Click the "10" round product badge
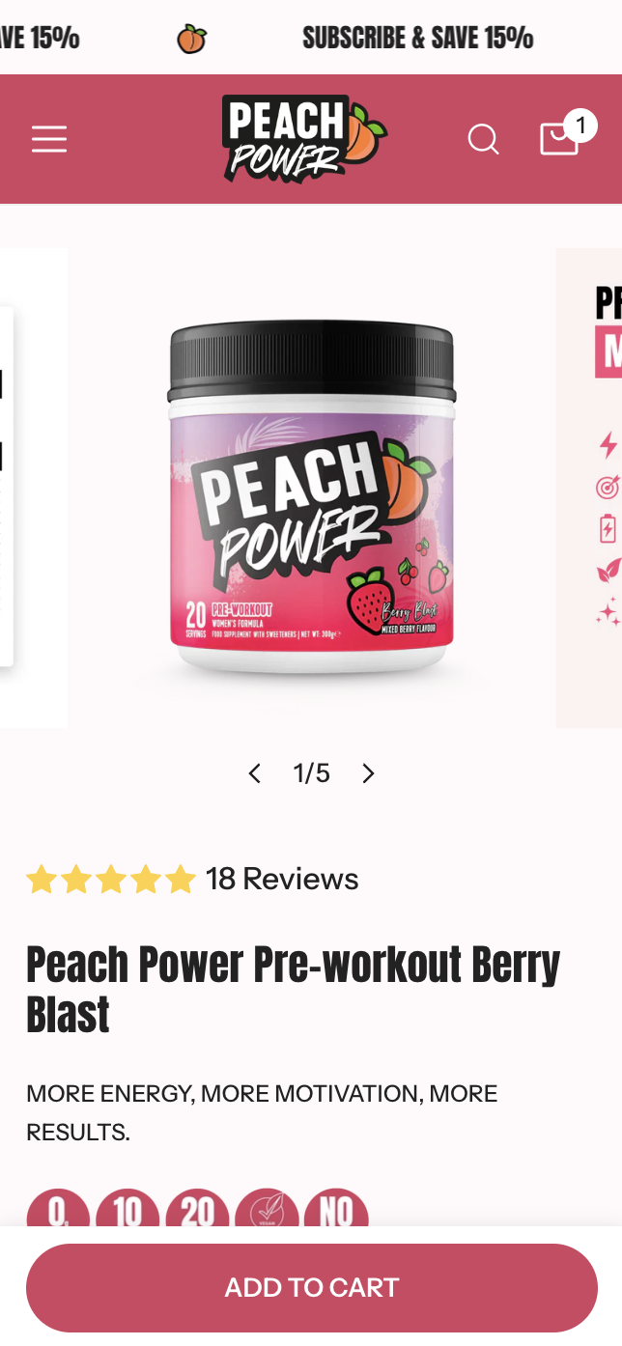 point(127,1208)
